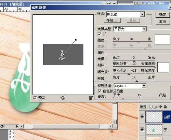Click the light color swatch beside 强度
The height and width of the screenshot is (140, 171).
(x=162, y=40)
